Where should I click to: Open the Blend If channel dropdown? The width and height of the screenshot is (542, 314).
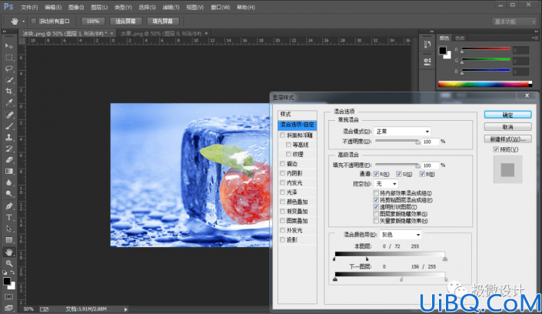click(x=401, y=235)
